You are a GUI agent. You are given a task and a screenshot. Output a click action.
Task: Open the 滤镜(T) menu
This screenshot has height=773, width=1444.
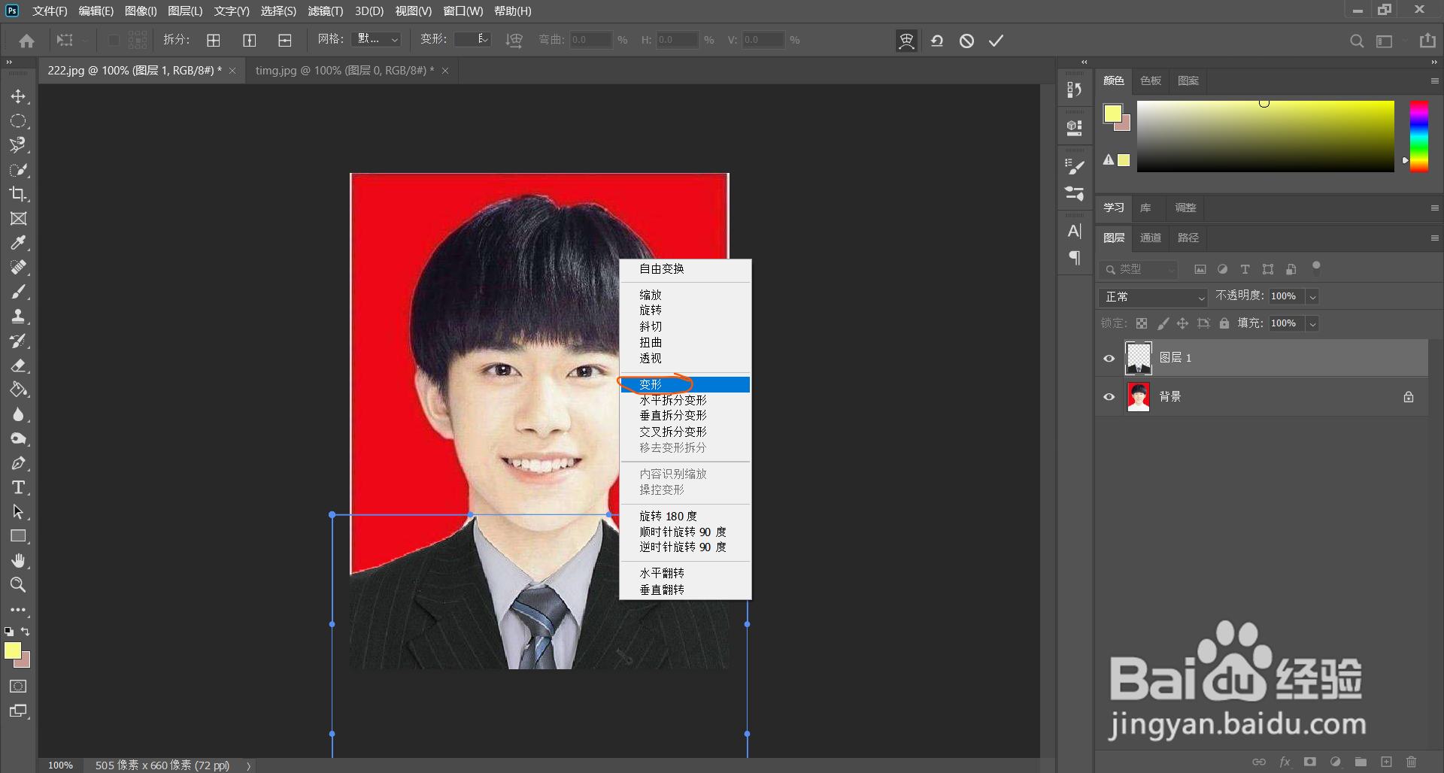click(325, 11)
